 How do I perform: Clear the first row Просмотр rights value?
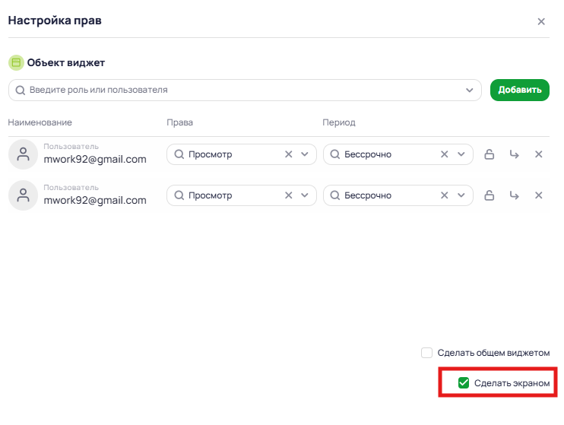click(x=289, y=154)
